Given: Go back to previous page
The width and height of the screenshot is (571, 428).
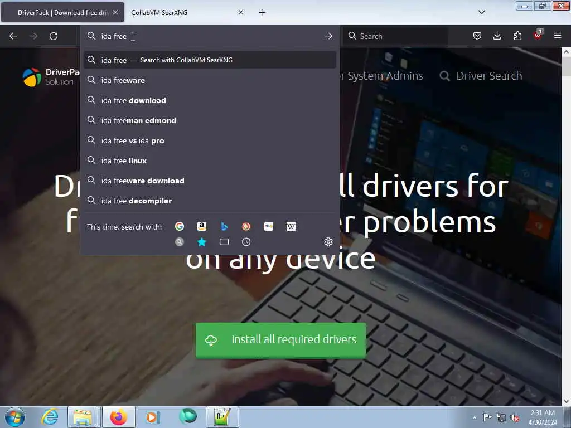Looking at the screenshot, I should [13, 36].
